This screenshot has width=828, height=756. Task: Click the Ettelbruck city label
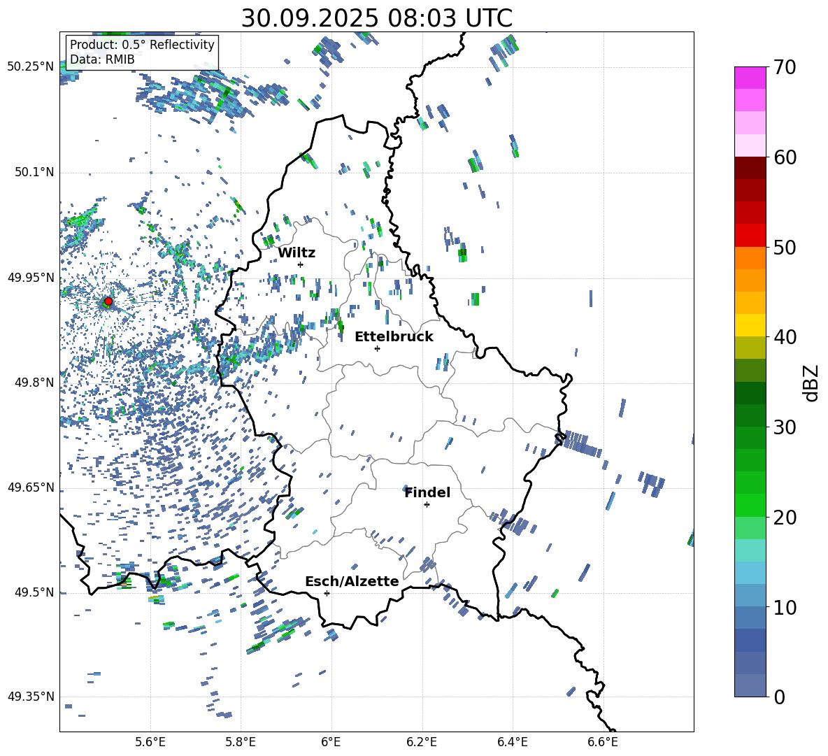pyautogui.click(x=394, y=336)
